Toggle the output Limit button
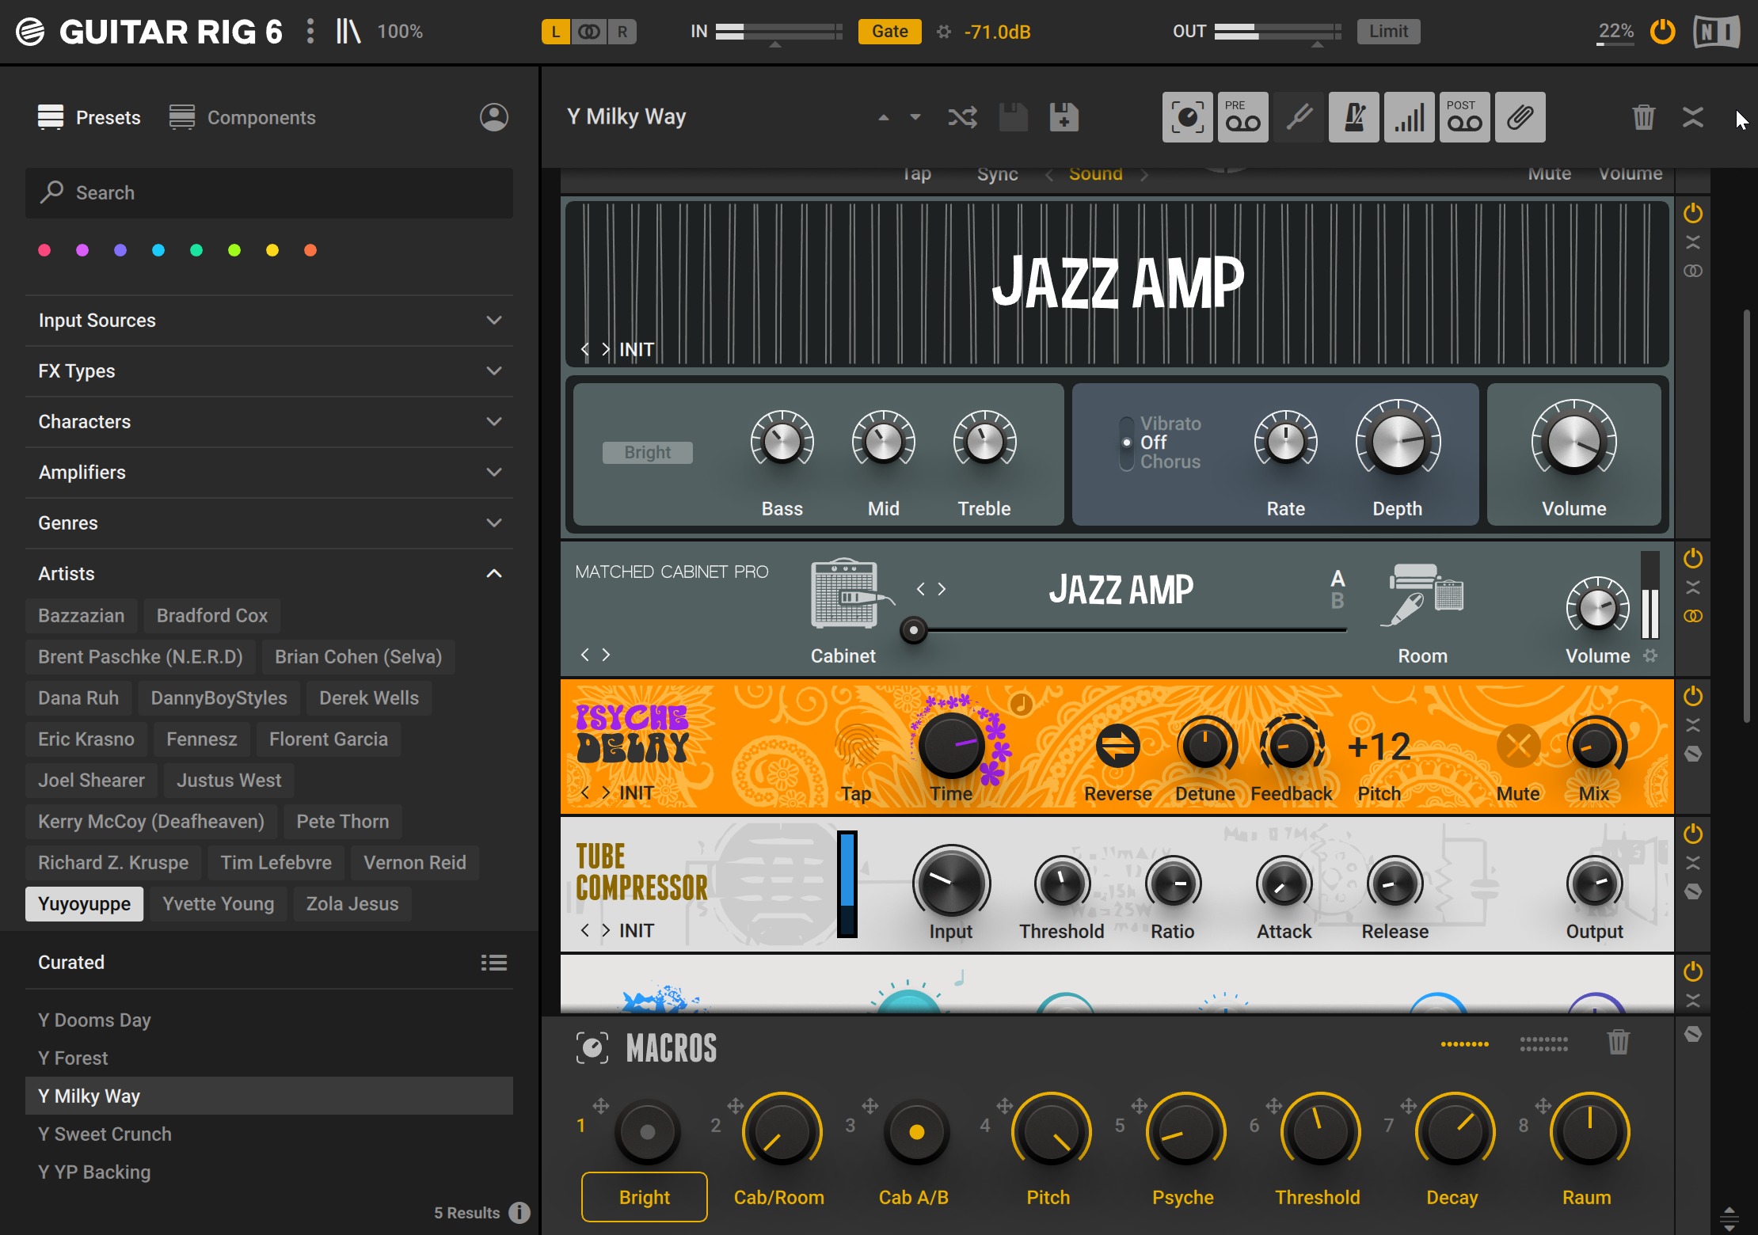Screen dimensions: 1758x1235 pos(1388,32)
